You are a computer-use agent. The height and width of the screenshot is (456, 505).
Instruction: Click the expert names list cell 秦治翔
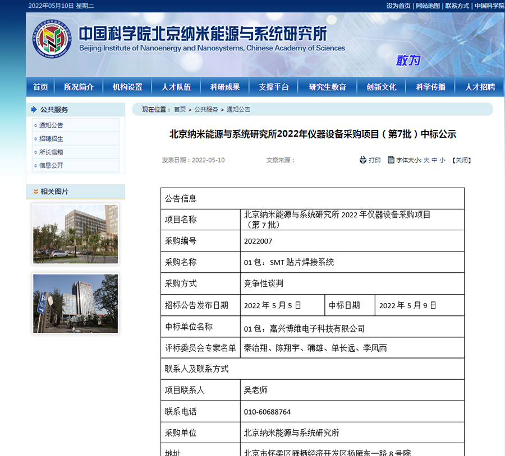(x=352, y=348)
